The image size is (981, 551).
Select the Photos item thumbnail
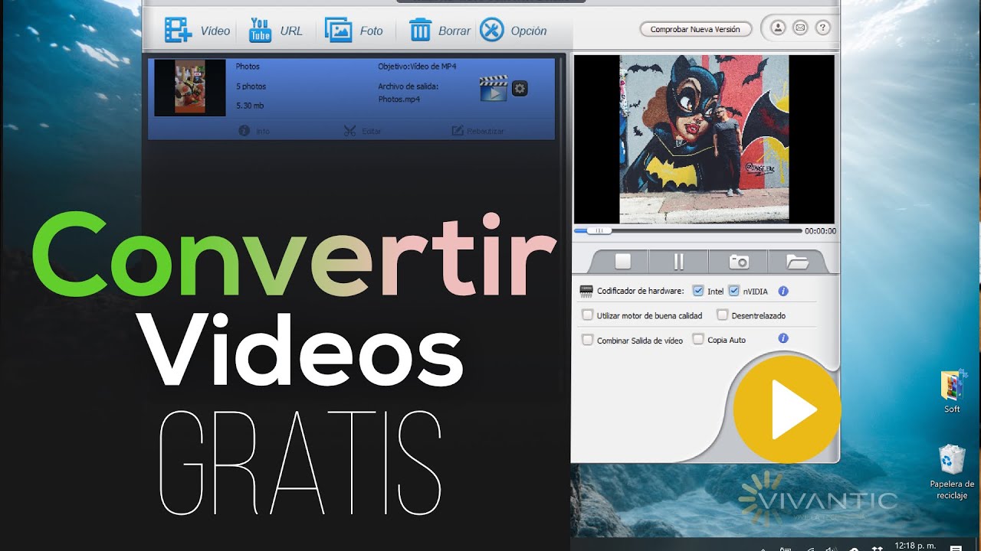click(x=189, y=88)
